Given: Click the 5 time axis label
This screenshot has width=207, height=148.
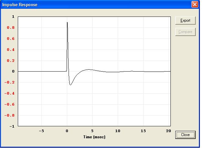Looking at the screenshot, I should [92, 131].
